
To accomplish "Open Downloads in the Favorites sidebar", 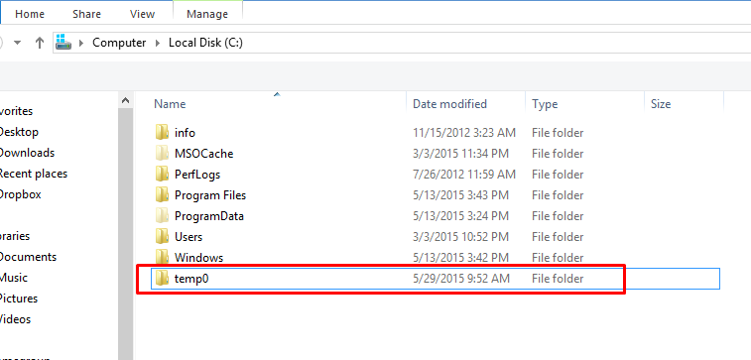I will coord(26,153).
